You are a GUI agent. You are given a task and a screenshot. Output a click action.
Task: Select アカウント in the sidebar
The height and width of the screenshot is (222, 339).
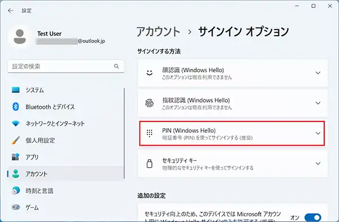click(66, 174)
